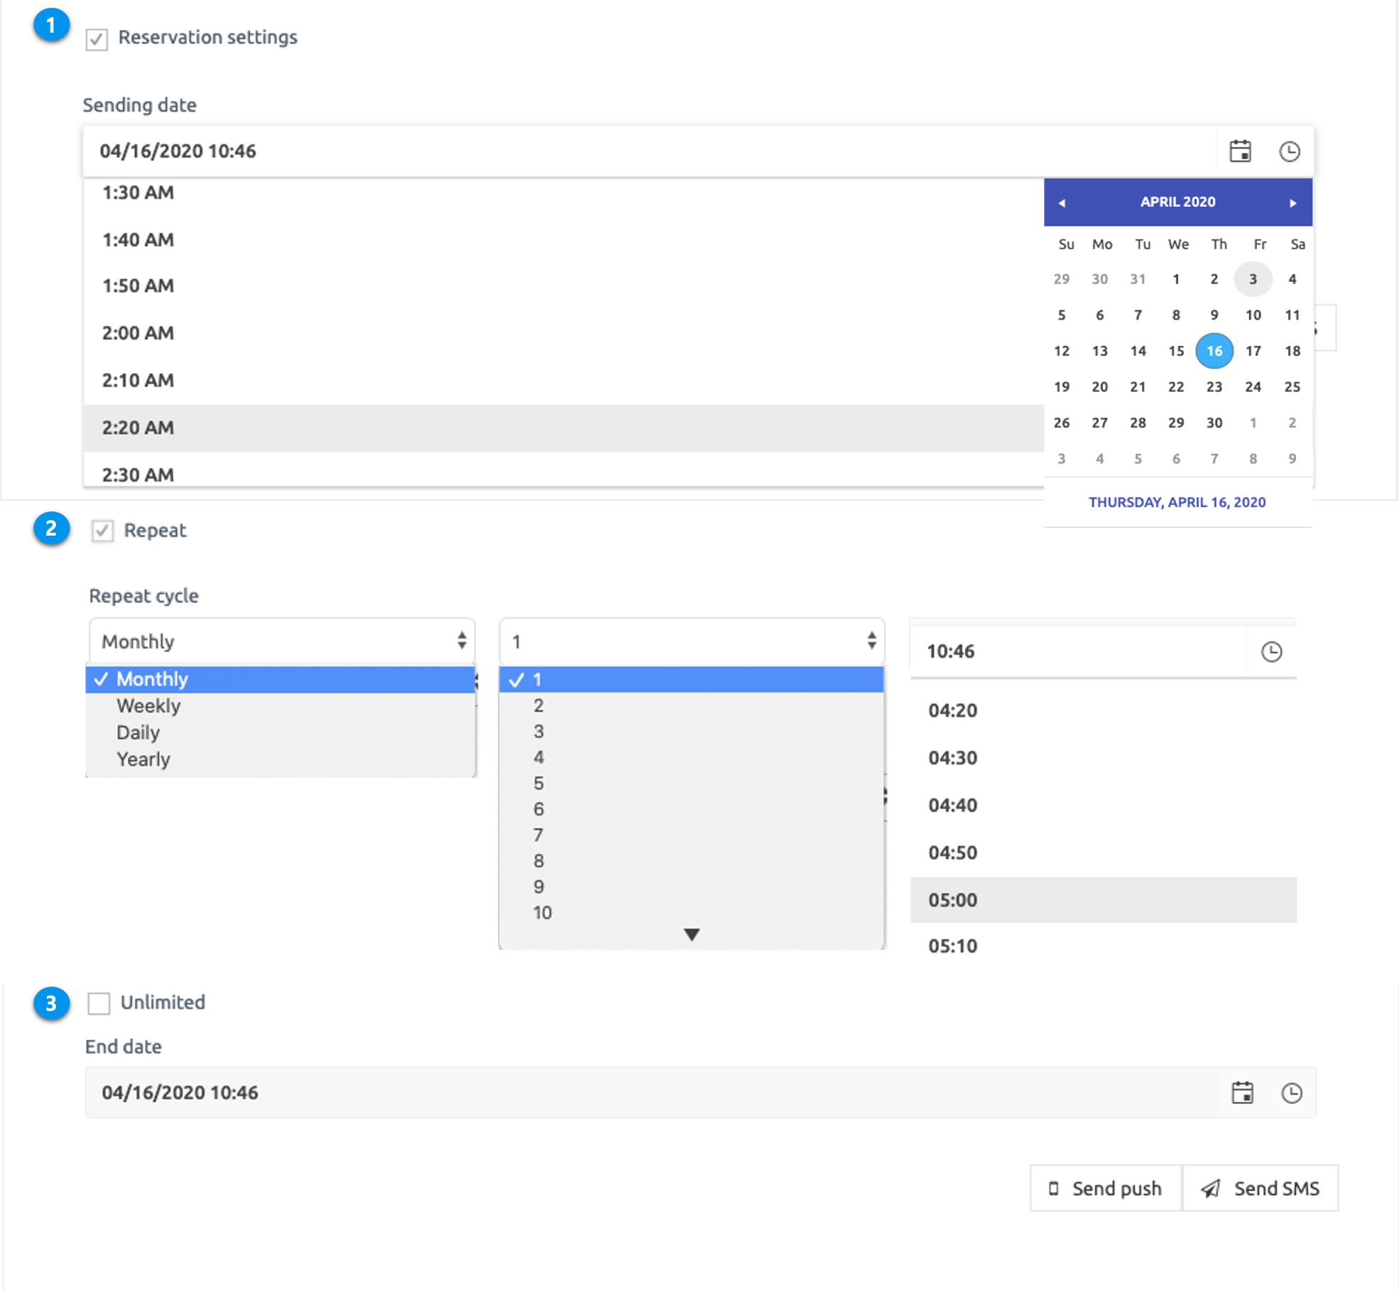Open clock icon in End date field
Viewport: 1399px width, 1290px height.
[x=1291, y=1093]
